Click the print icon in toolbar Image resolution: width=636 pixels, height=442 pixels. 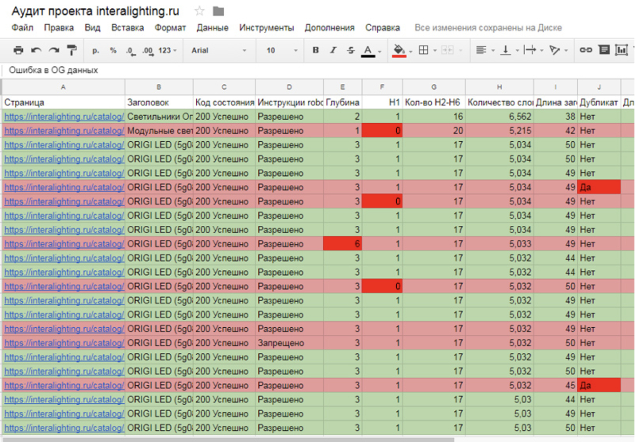click(x=18, y=50)
